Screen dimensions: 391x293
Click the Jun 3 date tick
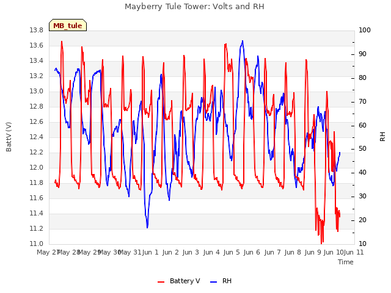tap(191, 253)
